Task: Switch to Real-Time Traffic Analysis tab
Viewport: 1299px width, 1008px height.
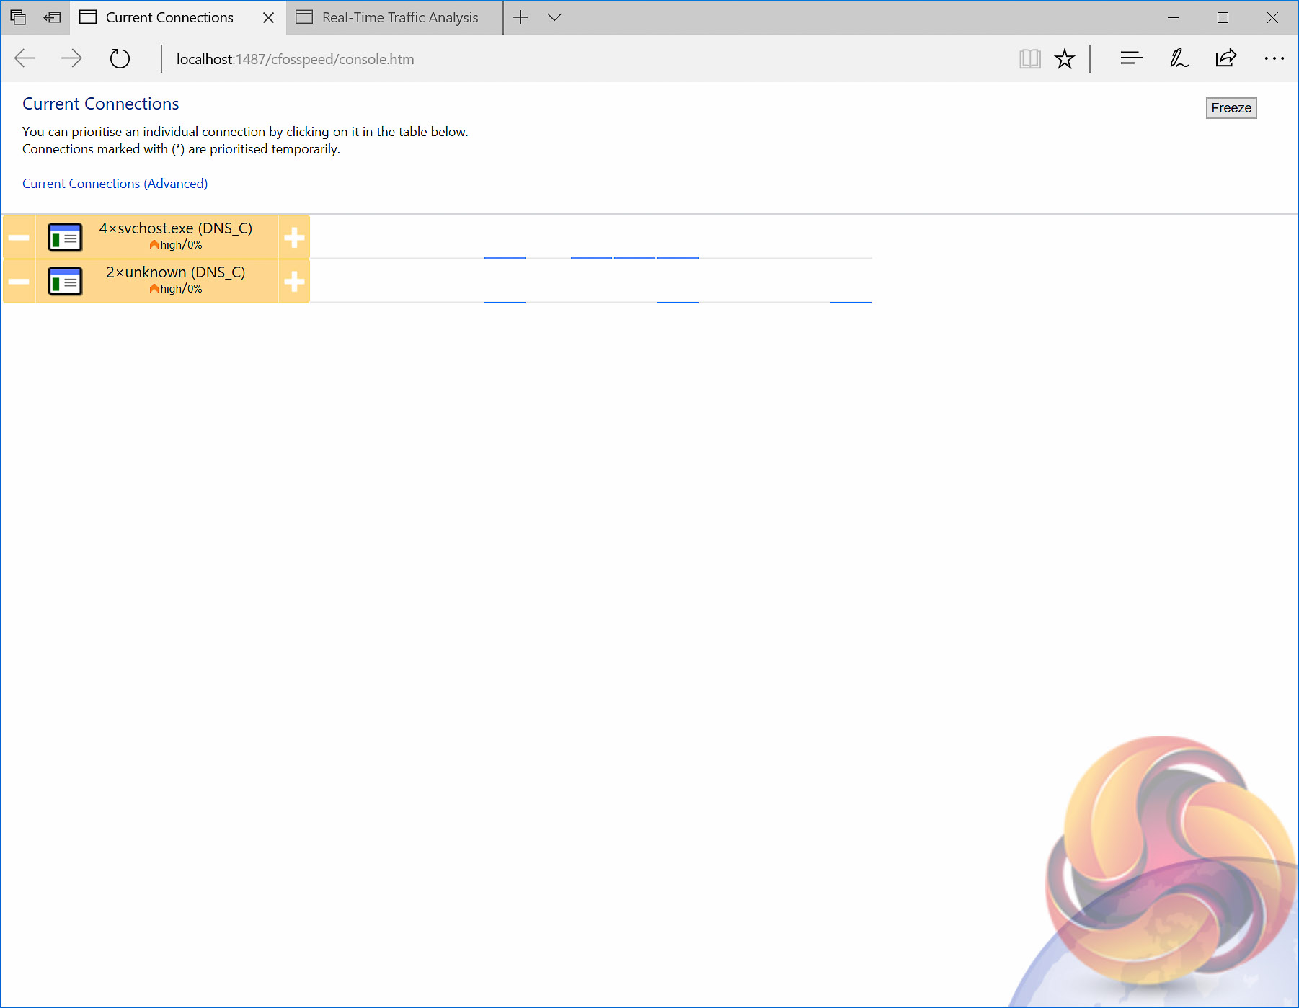Action: pyautogui.click(x=394, y=17)
